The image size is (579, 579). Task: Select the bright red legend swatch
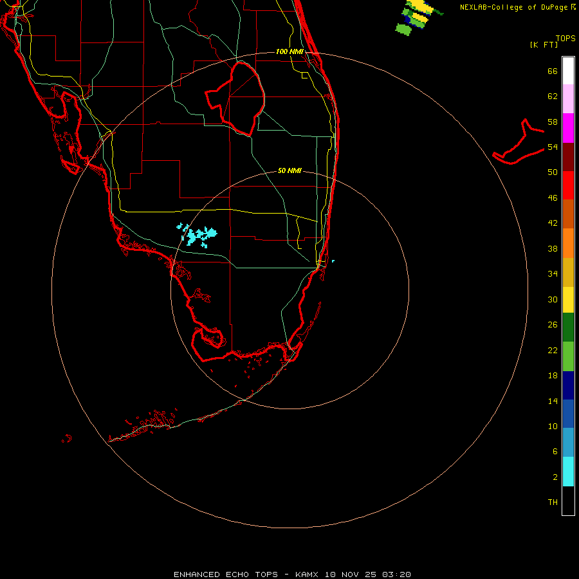pos(568,185)
